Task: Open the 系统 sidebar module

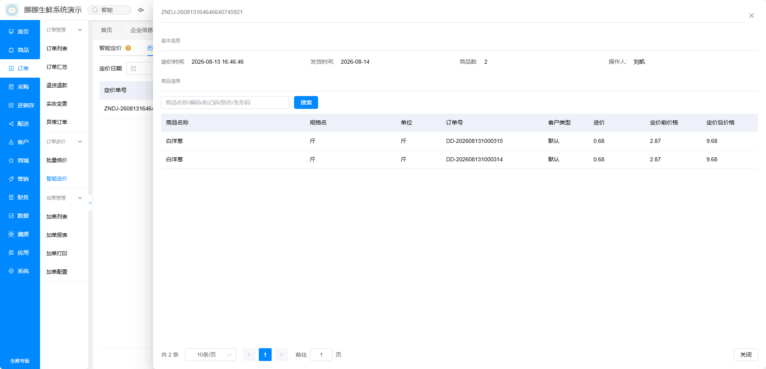Action: (20, 271)
